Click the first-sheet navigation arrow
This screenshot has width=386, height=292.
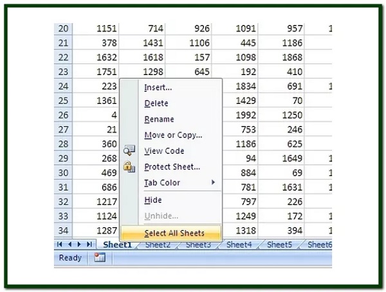pyautogui.click(x=59, y=245)
